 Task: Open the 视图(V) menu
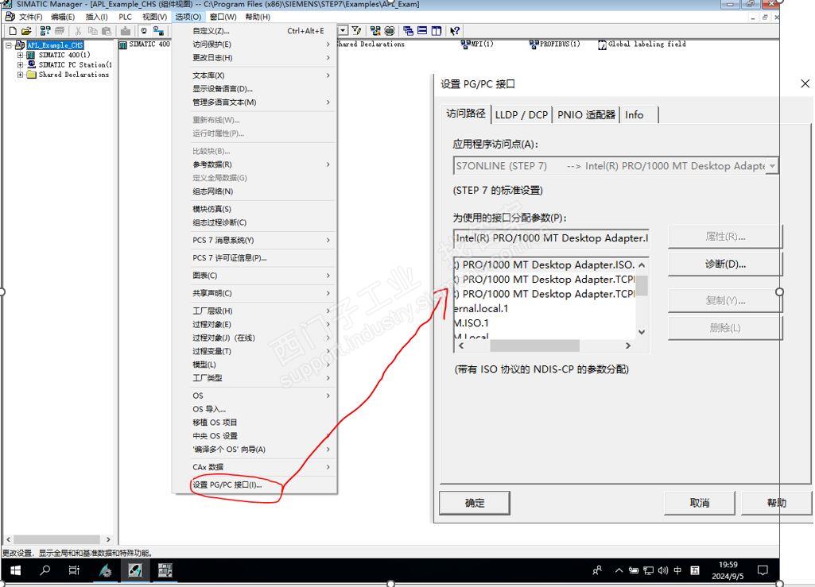[x=154, y=17]
